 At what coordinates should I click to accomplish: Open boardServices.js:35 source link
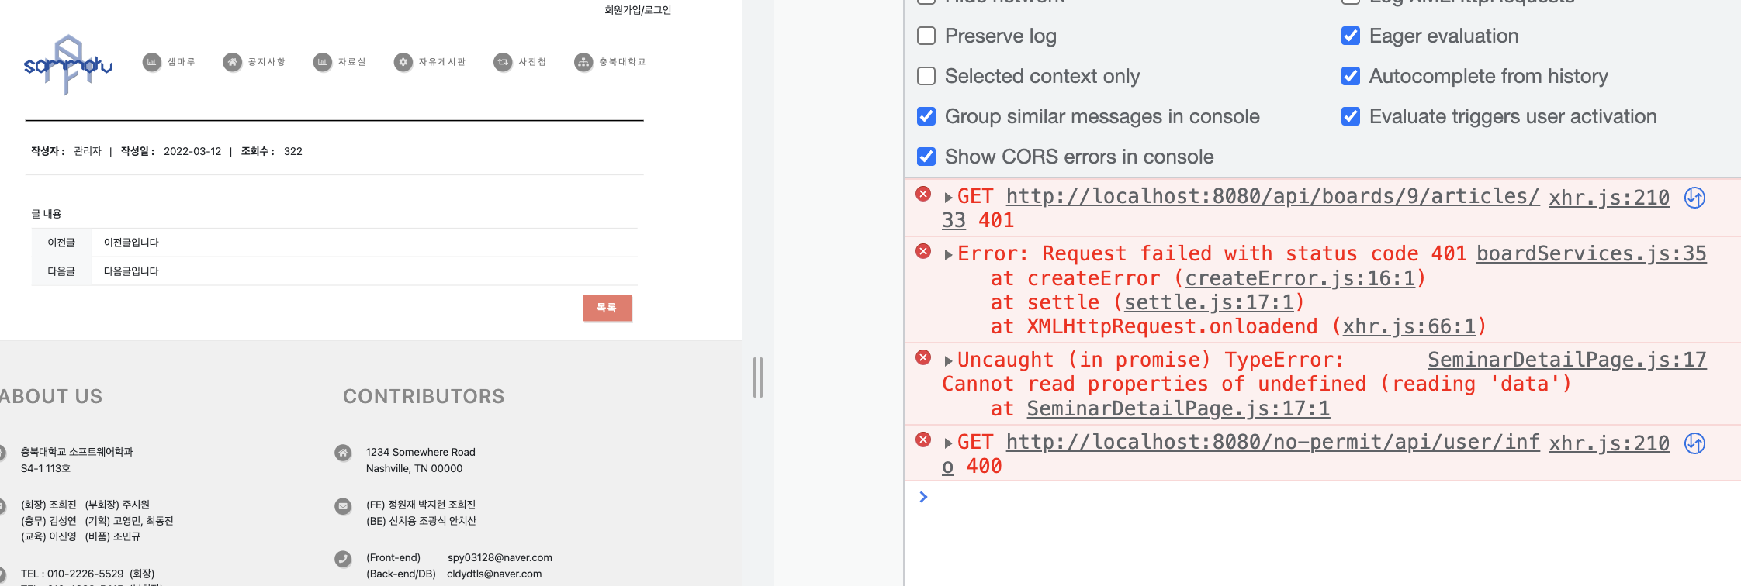pos(1591,253)
